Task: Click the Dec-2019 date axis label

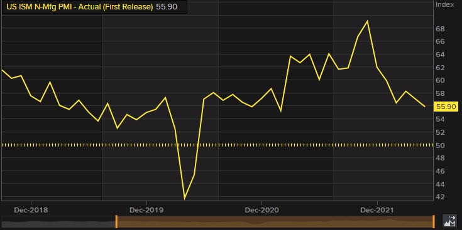Action: tap(146, 211)
